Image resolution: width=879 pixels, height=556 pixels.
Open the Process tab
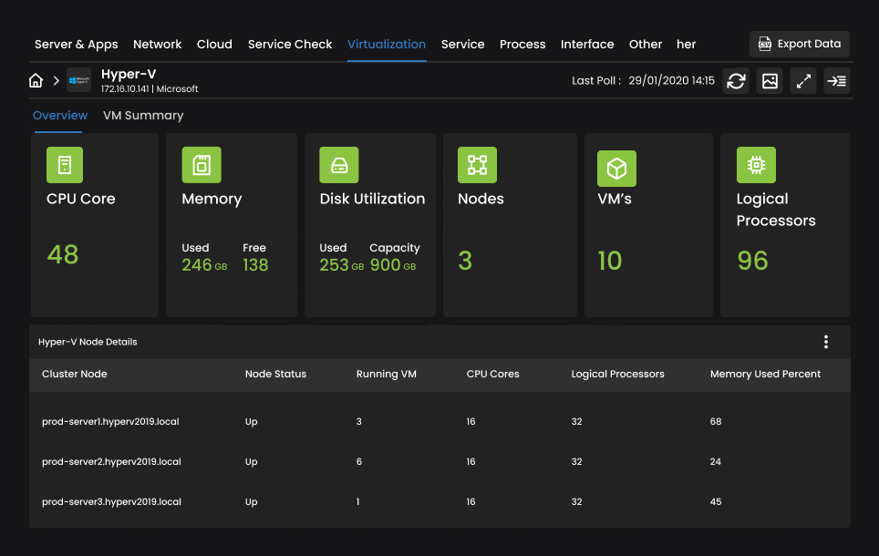tap(522, 45)
